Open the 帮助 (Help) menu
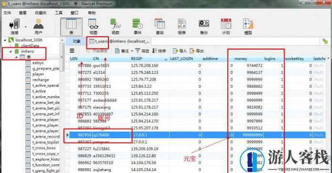The width and height of the screenshot is (332, 173). (92, 13)
